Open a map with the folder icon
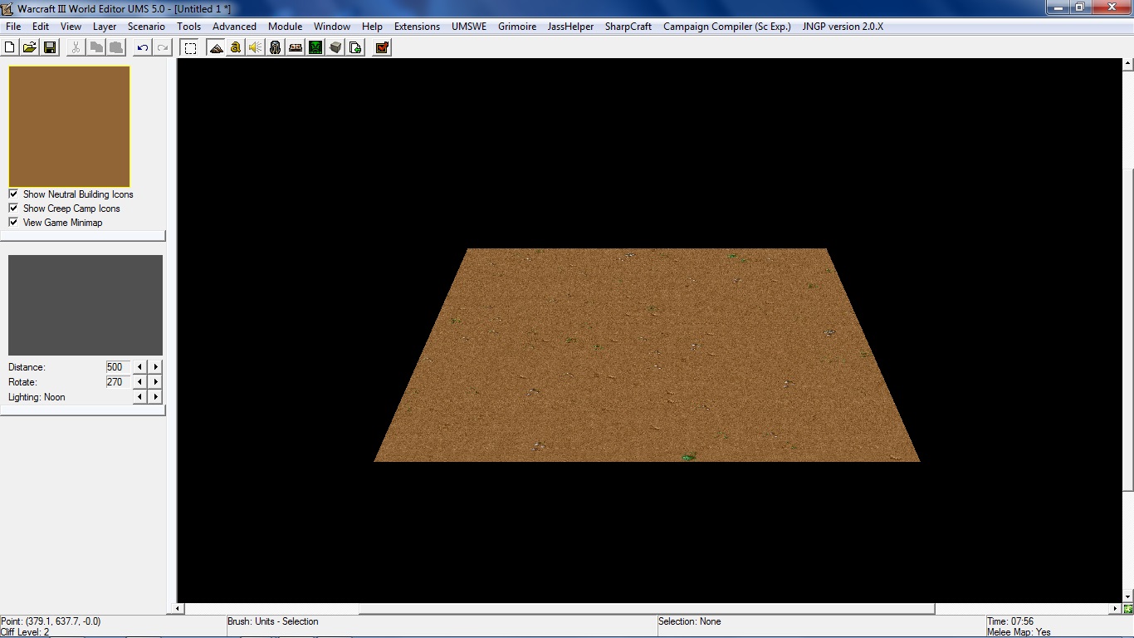Screen dimensions: 1134x638 click(x=30, y=47)
